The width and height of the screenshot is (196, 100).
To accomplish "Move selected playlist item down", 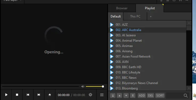I will coord(126,96).
